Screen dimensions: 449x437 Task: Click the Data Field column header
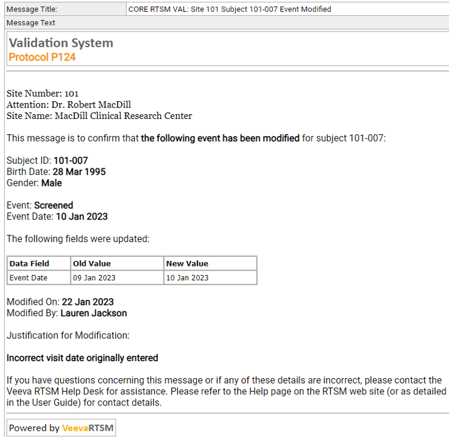click(29, 263)
